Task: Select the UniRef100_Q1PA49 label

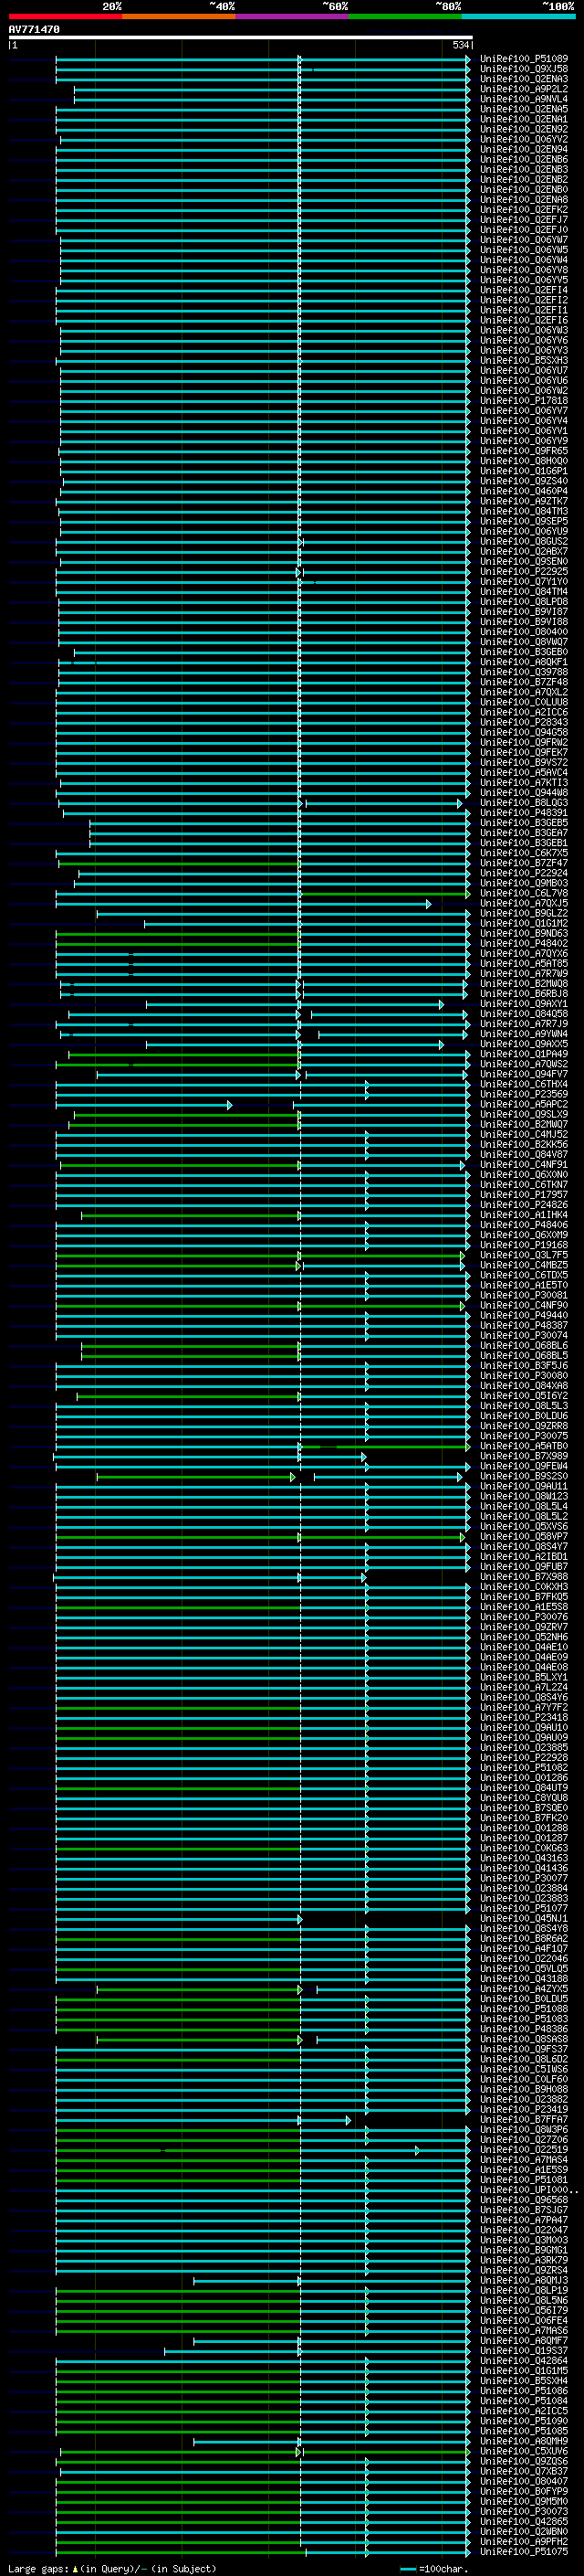Action: [524, 1054]
